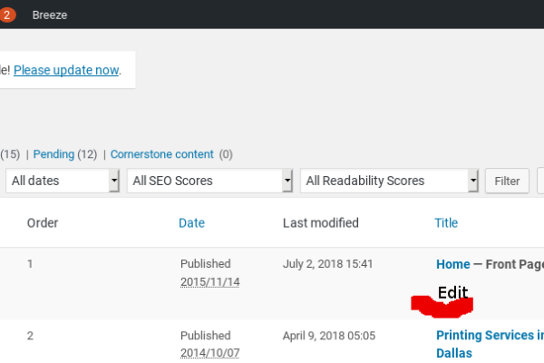The image size is (544, 363).
Task: Click the published date 2015/11/14
Action: (209, 282)
